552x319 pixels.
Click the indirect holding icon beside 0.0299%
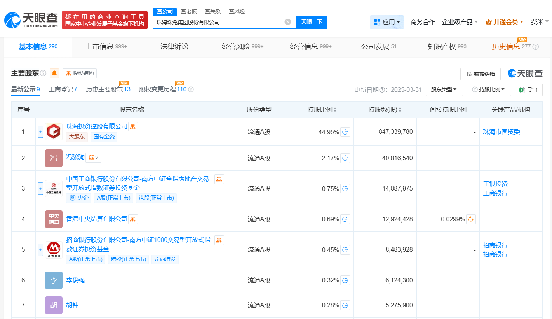471,219
